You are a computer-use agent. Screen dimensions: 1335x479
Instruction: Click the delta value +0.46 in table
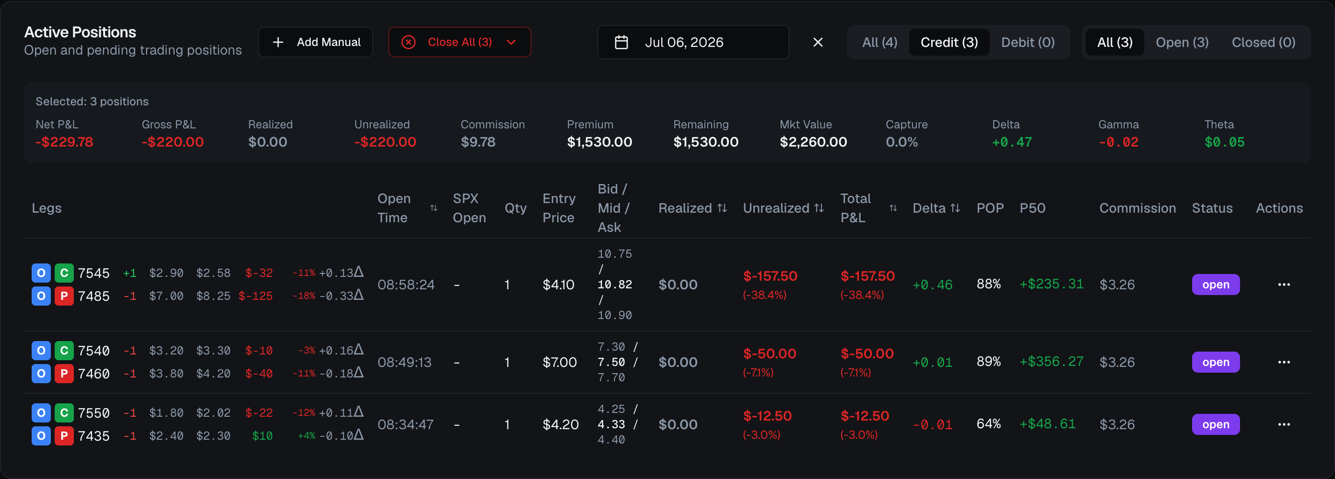tap(932, 285)
